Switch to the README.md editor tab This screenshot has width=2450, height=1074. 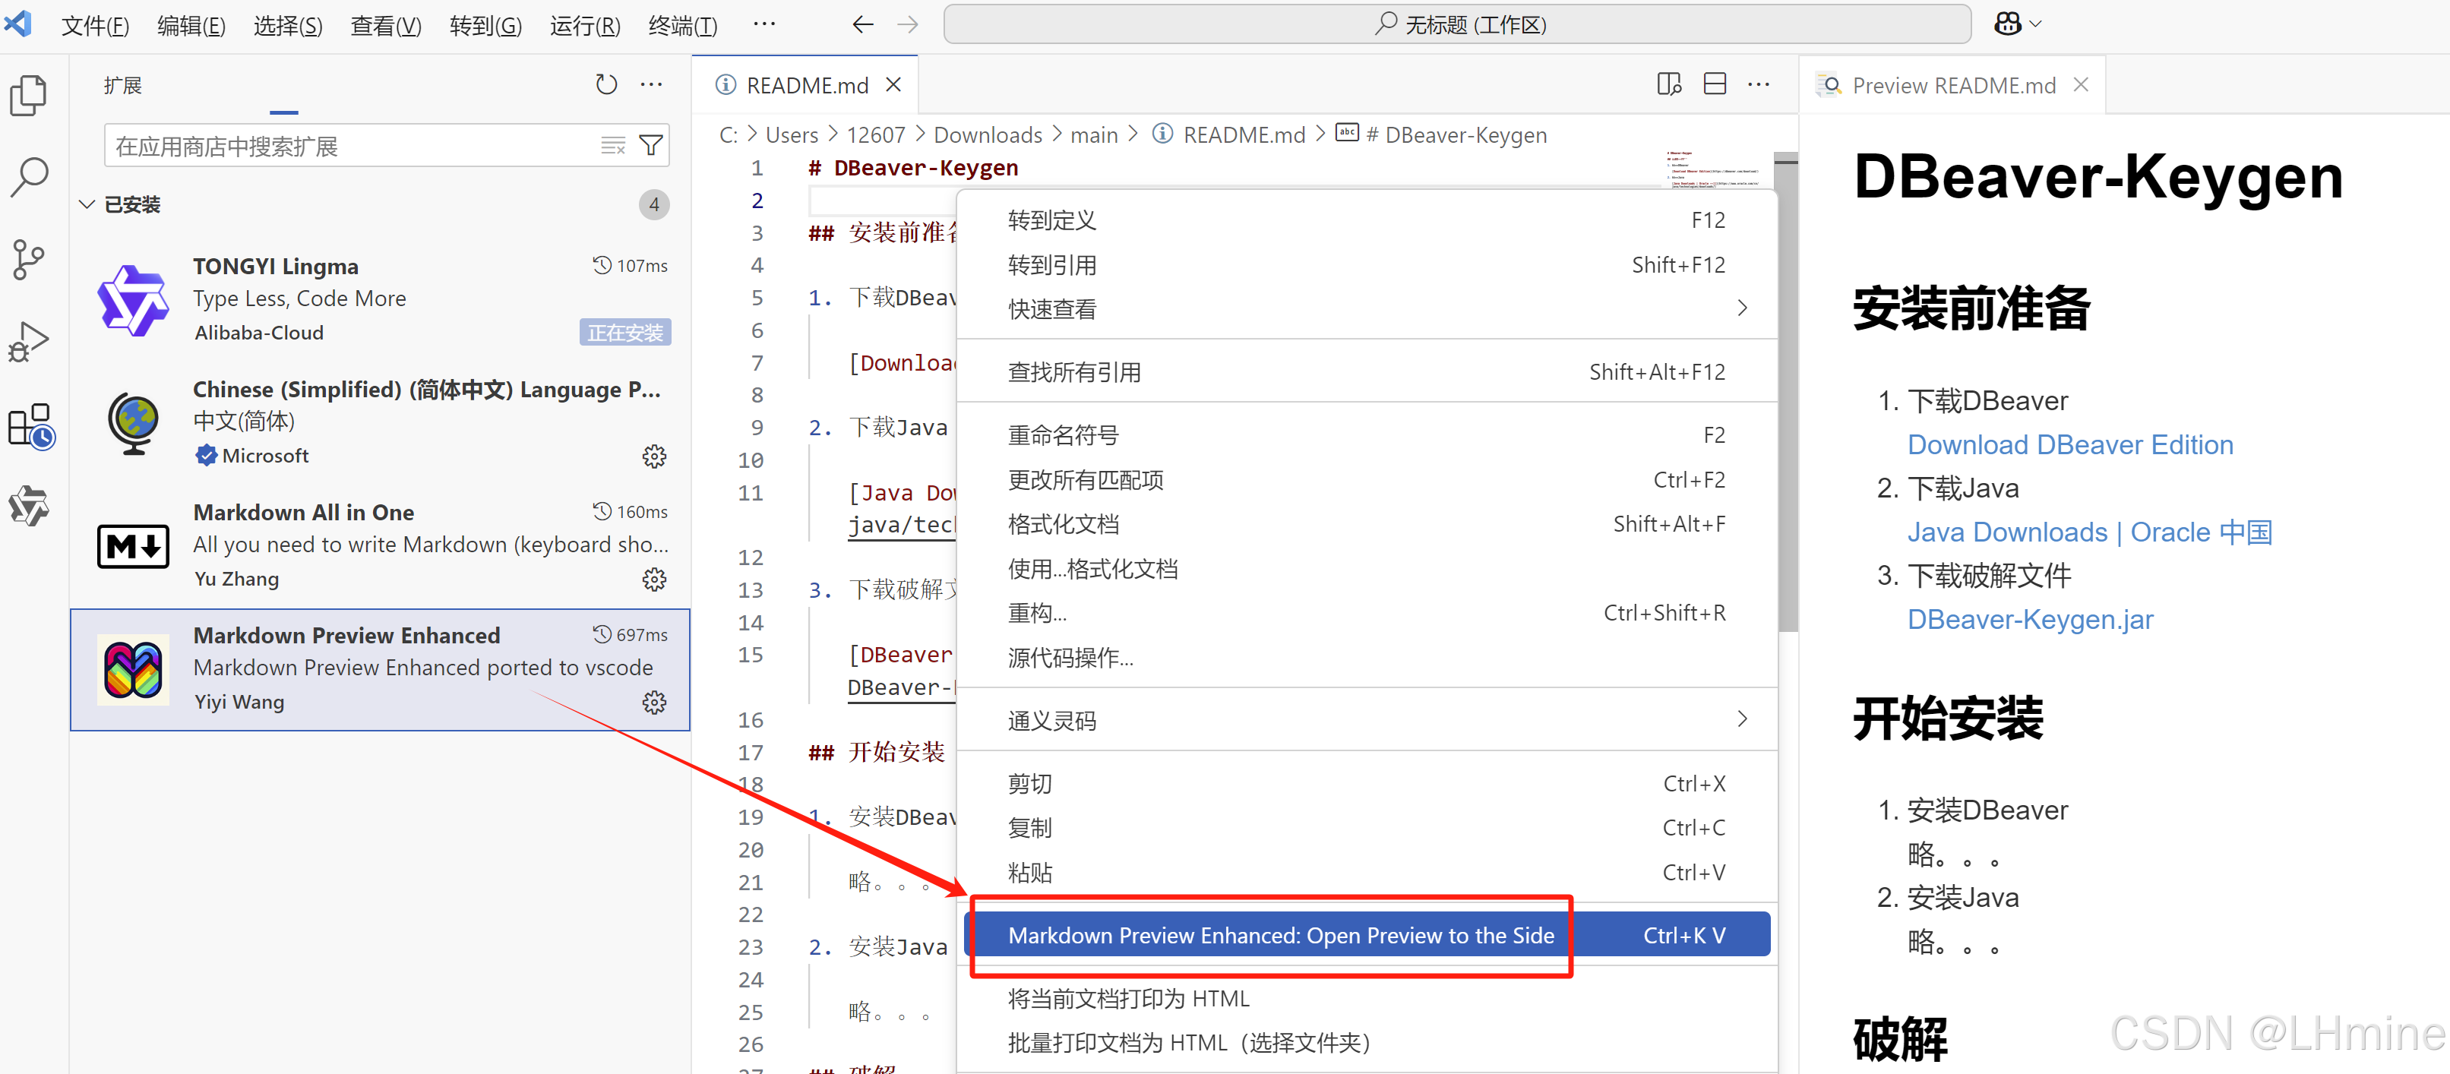tap(805, 84)
